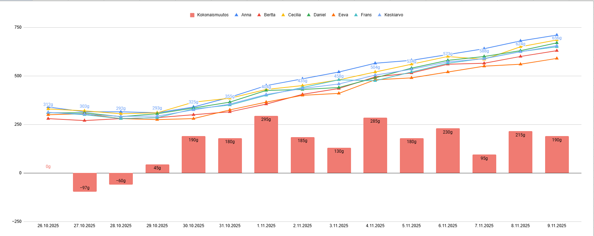The width and height of the screenshot is (594, 236).
Task: Click the Anna blue triangle legend marker
Action: point(236,15)
